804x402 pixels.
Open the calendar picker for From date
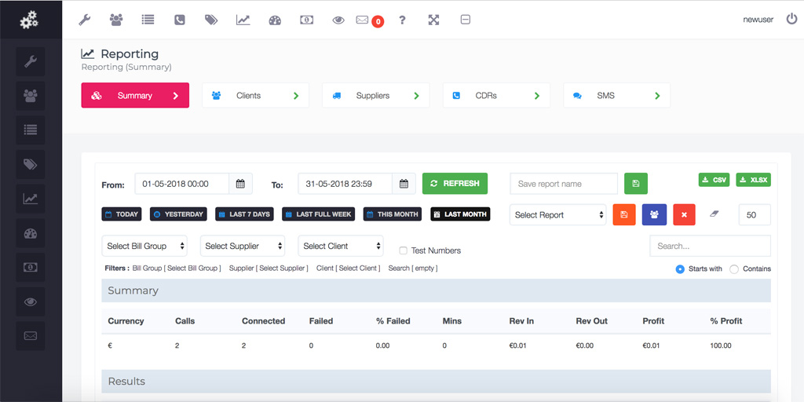[x=240, y=184]
